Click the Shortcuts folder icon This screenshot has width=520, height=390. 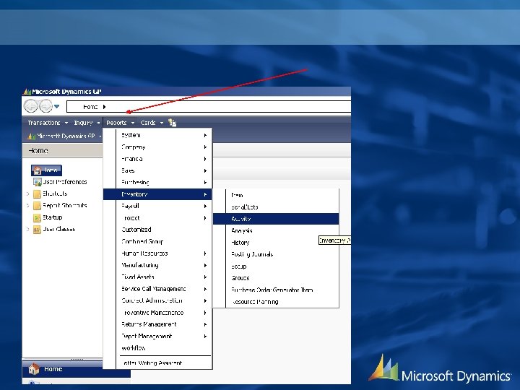[37, 194]
